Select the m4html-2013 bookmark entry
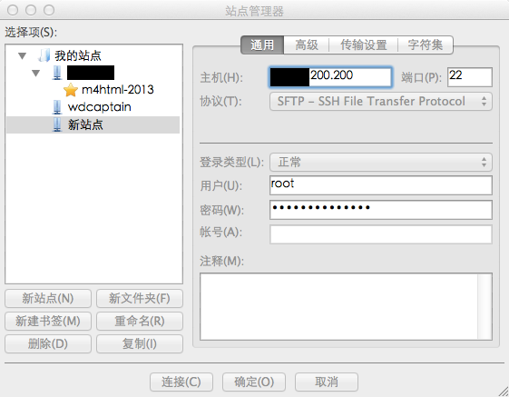This screenshot has width=509, height=397. coord(118,90)
